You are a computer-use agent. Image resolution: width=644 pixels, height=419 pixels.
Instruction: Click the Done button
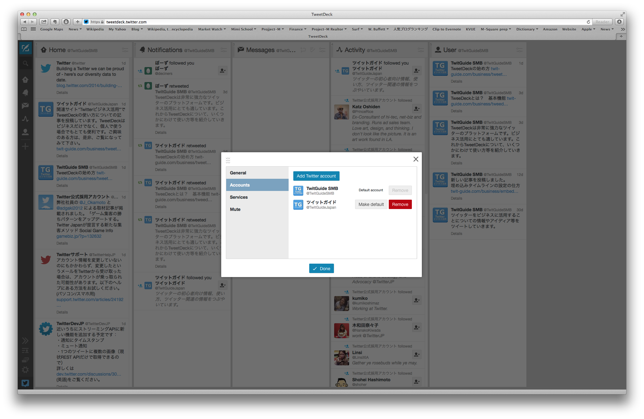click(321, 269)
